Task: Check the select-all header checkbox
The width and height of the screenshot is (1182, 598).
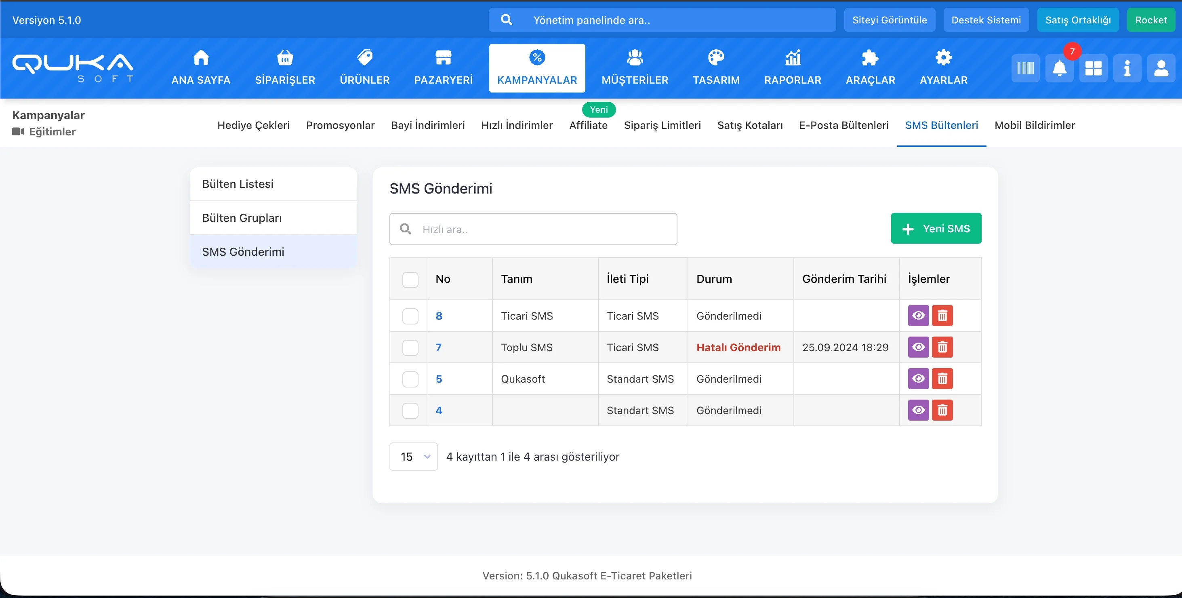Action: [x=410, y=279]
